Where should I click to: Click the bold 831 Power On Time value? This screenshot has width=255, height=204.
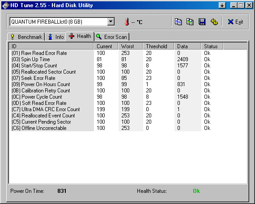62,191
